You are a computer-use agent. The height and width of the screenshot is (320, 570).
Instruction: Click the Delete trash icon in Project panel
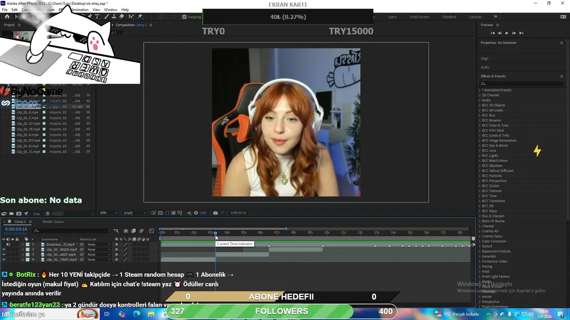(48, 213)
